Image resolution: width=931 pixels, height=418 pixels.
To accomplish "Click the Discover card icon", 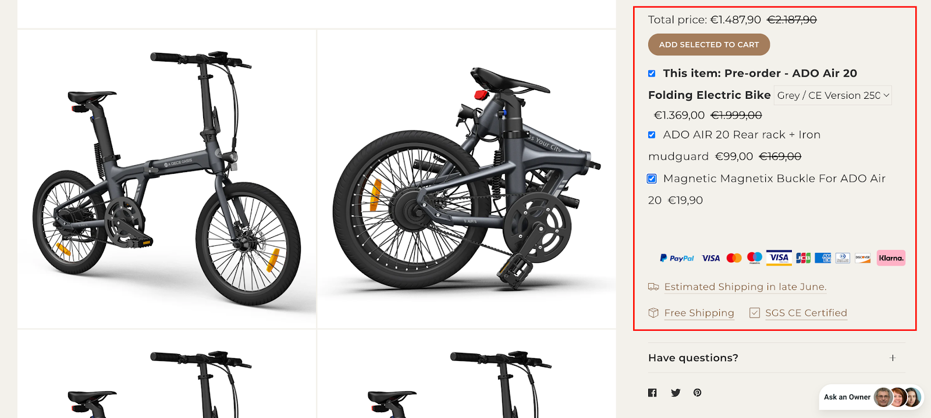I will click(x=862, y=258).
